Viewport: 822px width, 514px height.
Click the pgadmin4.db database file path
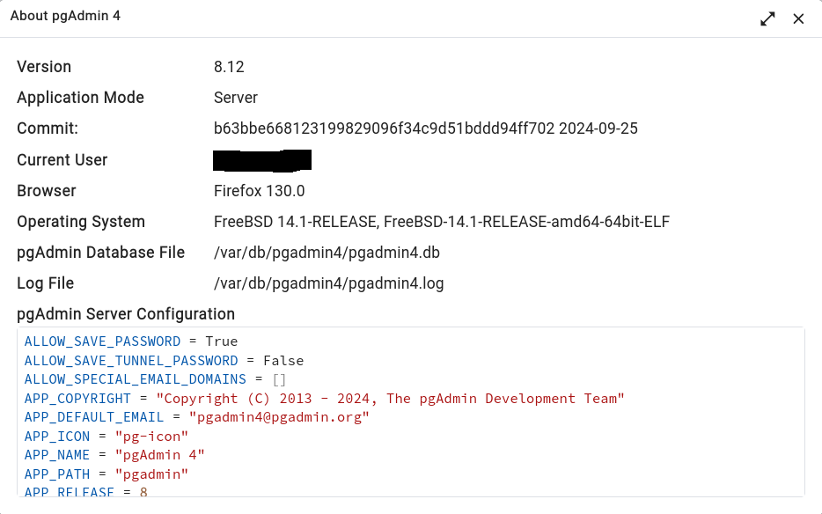point(327,253)
